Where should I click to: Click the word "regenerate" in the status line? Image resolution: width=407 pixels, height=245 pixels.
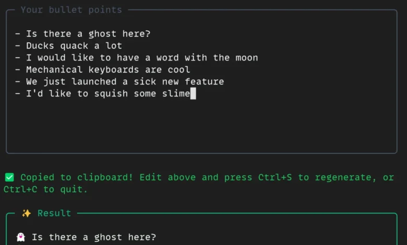(x=345, y=177)
